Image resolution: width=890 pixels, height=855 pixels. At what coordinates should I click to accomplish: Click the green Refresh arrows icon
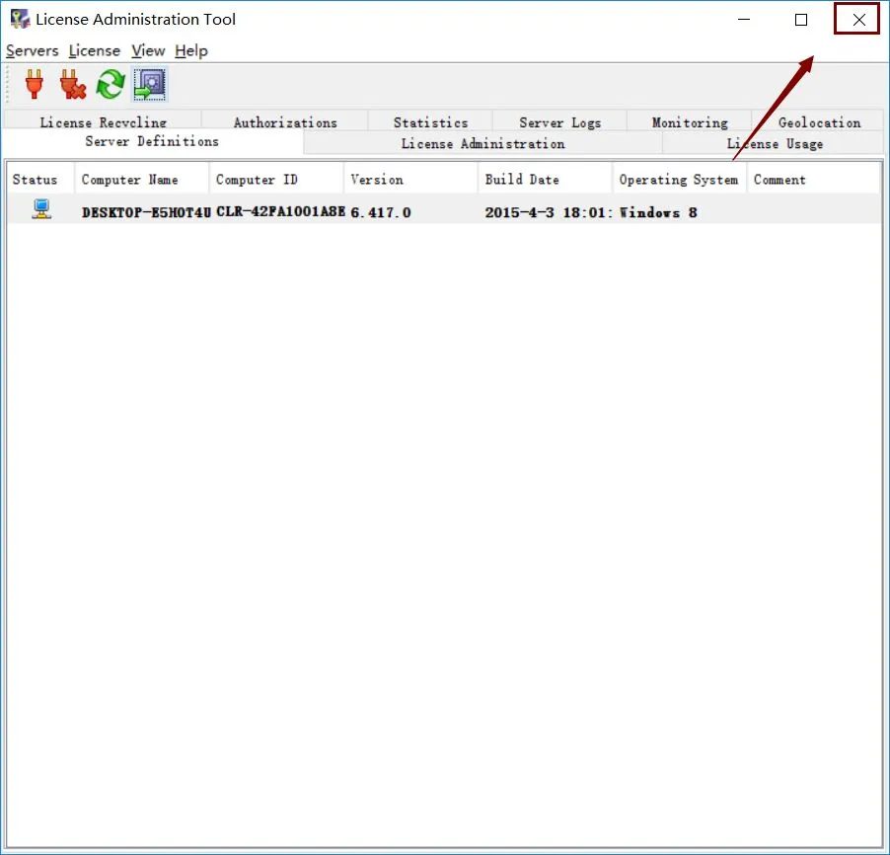[x=111, y=84]
